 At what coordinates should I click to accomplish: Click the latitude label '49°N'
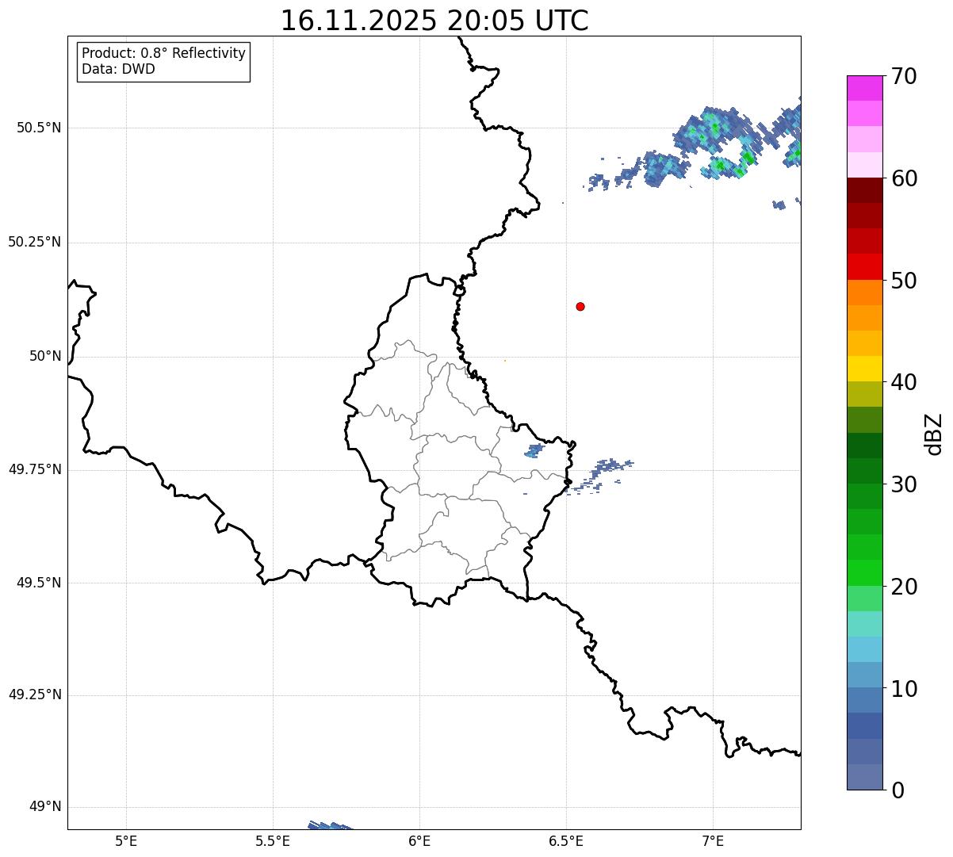(45, 807)
